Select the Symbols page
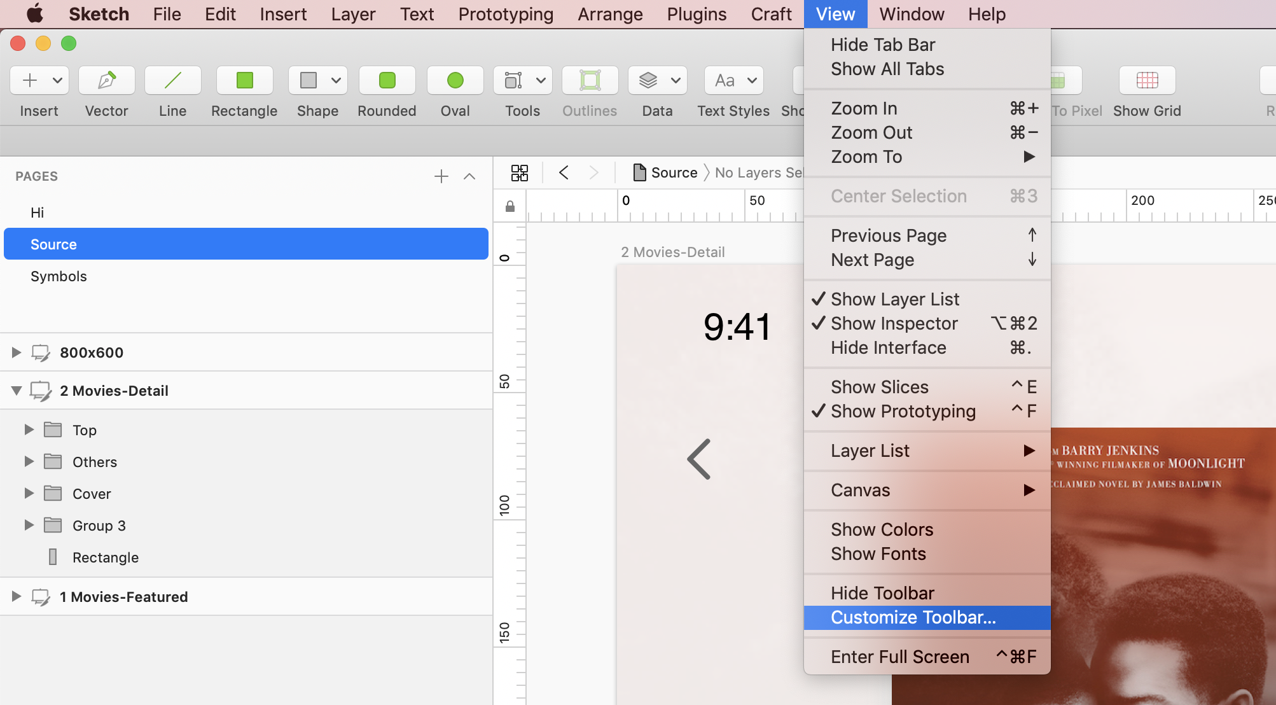 pos(59,276)
